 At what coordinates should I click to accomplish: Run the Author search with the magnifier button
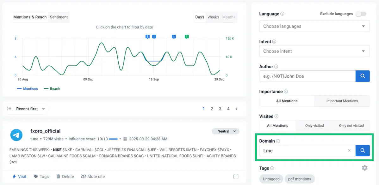363,76
